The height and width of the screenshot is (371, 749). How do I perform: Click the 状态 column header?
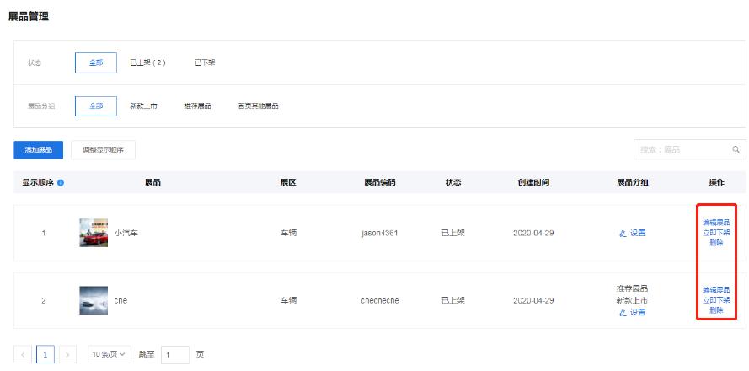click(452, 183)
